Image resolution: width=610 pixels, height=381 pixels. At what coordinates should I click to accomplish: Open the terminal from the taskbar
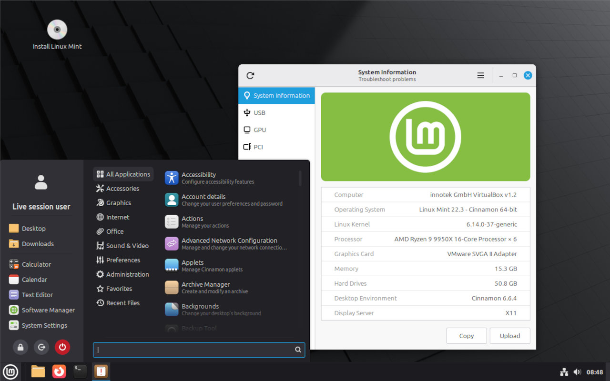[x=80, y=371]
